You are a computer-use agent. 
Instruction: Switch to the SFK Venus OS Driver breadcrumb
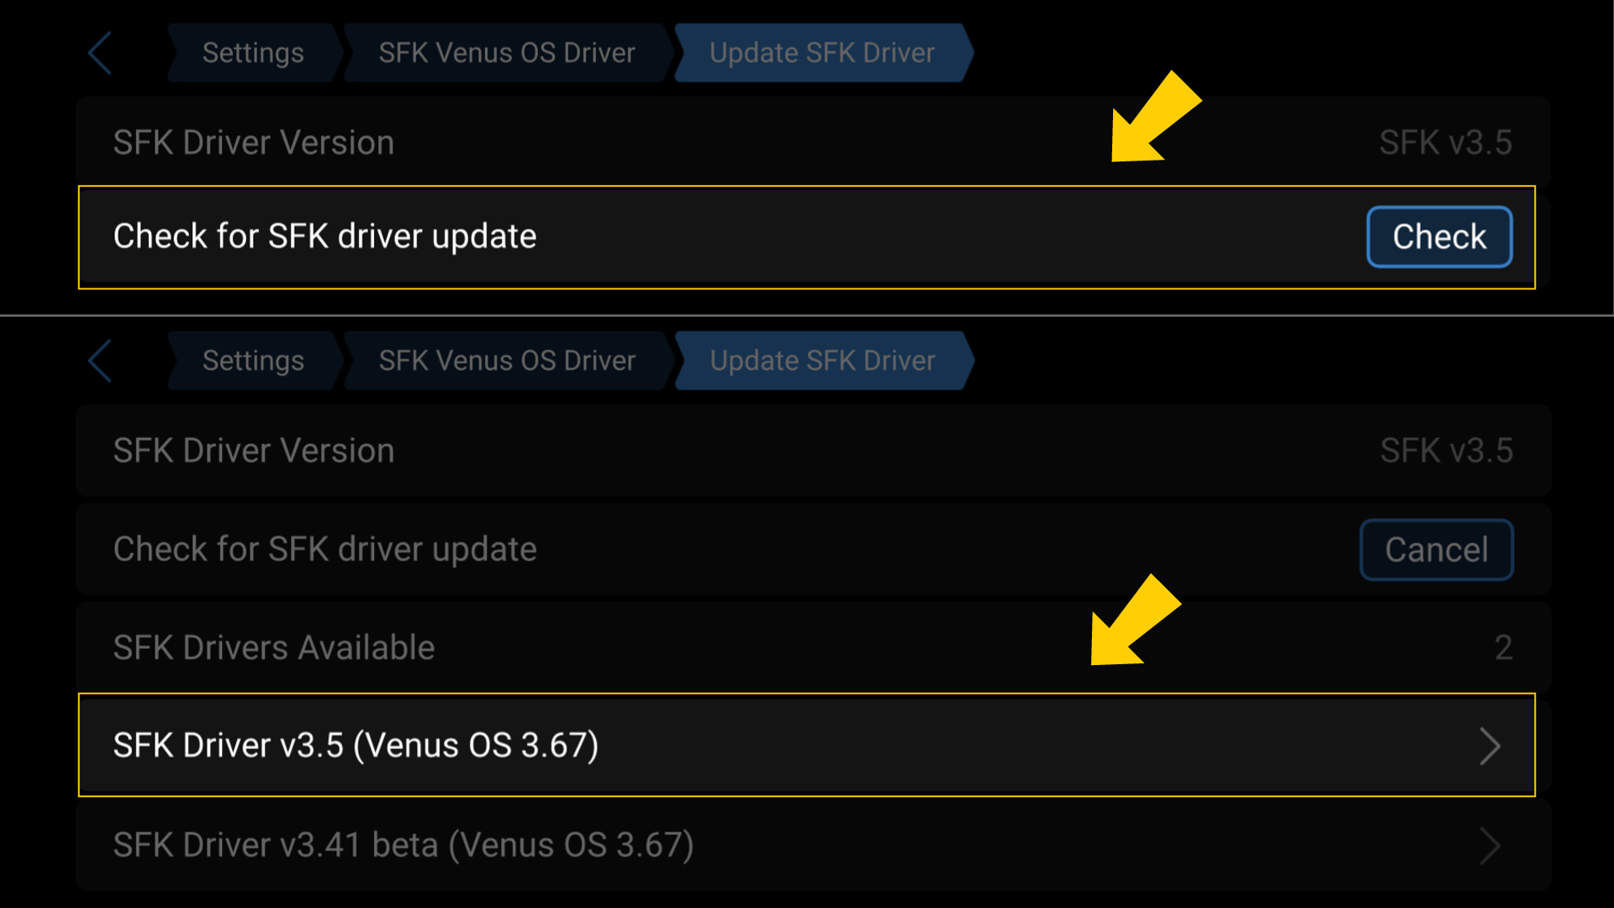[507, 52]
